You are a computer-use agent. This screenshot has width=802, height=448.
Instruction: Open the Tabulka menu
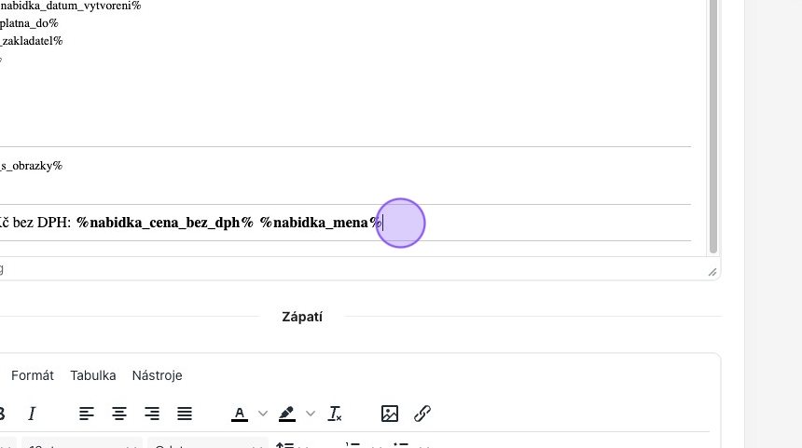point(93,375)
